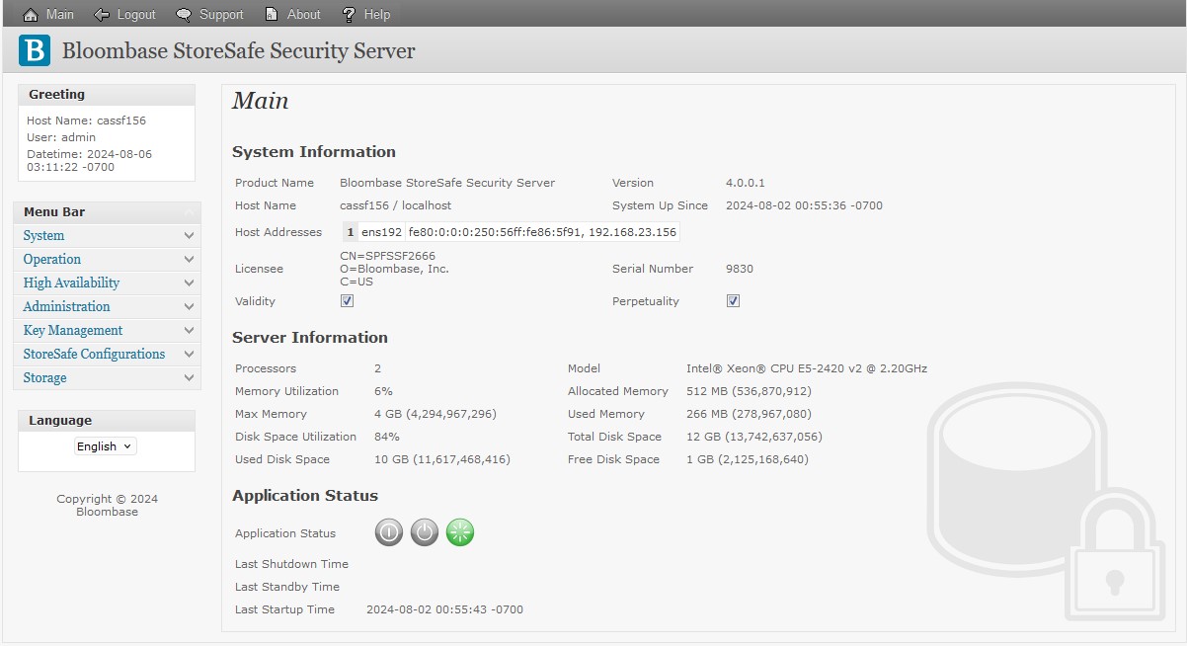Click the Main home icon
Screen dimensions: 1187x646
pos(30,14)
